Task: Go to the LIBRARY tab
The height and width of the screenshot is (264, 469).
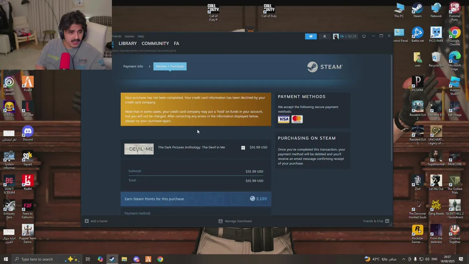Action: pyautogui.click(x=128, y=43)
